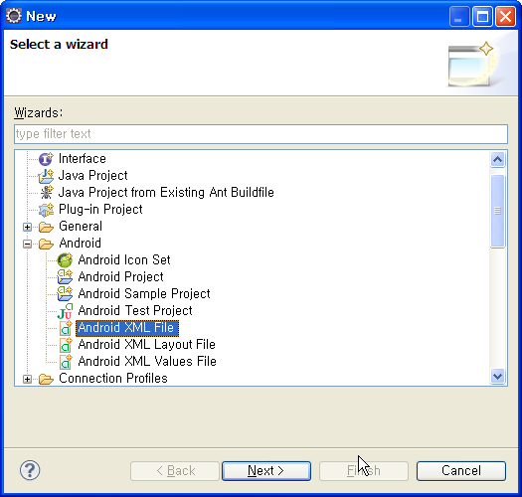Image resolution: width=522 pixels, height=497 pixels.
Task: Select Android Sample Project wizard
Action: click(144, 294)
